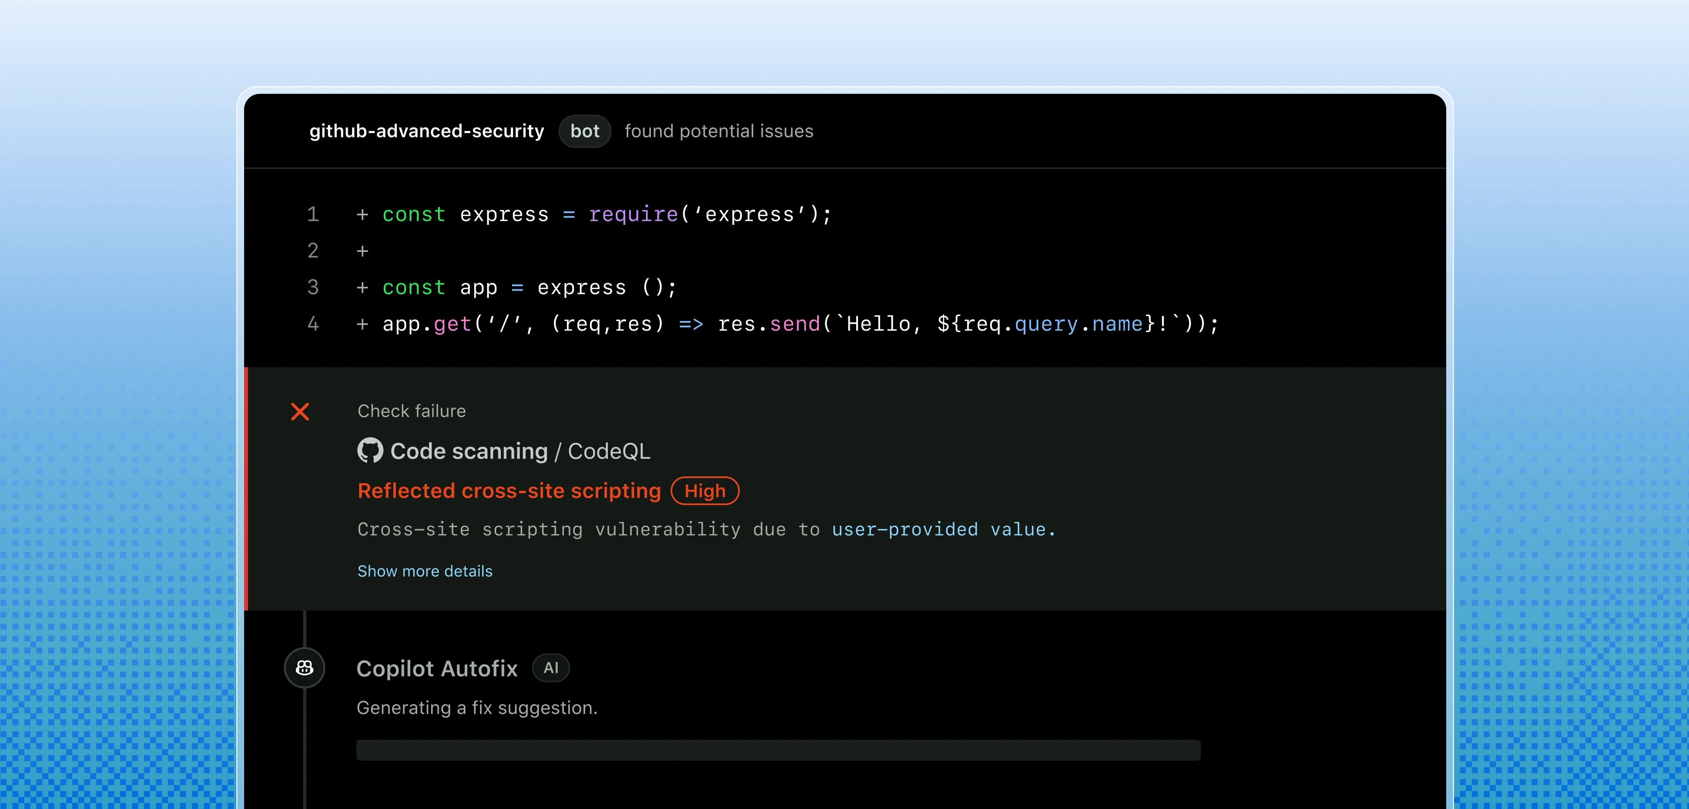
Task: Click the GitHub Octocat logo beside Code scanning
Action: coord(370,451)
